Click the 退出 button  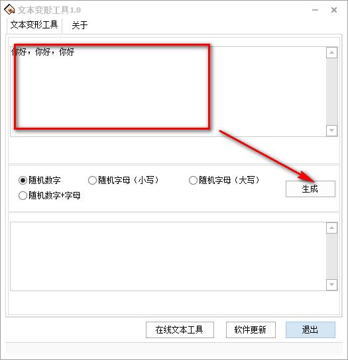click(x=310, y=330)
